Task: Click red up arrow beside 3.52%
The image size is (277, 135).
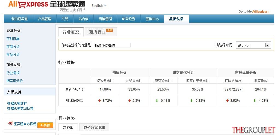Action: click(x=227, y=101)
